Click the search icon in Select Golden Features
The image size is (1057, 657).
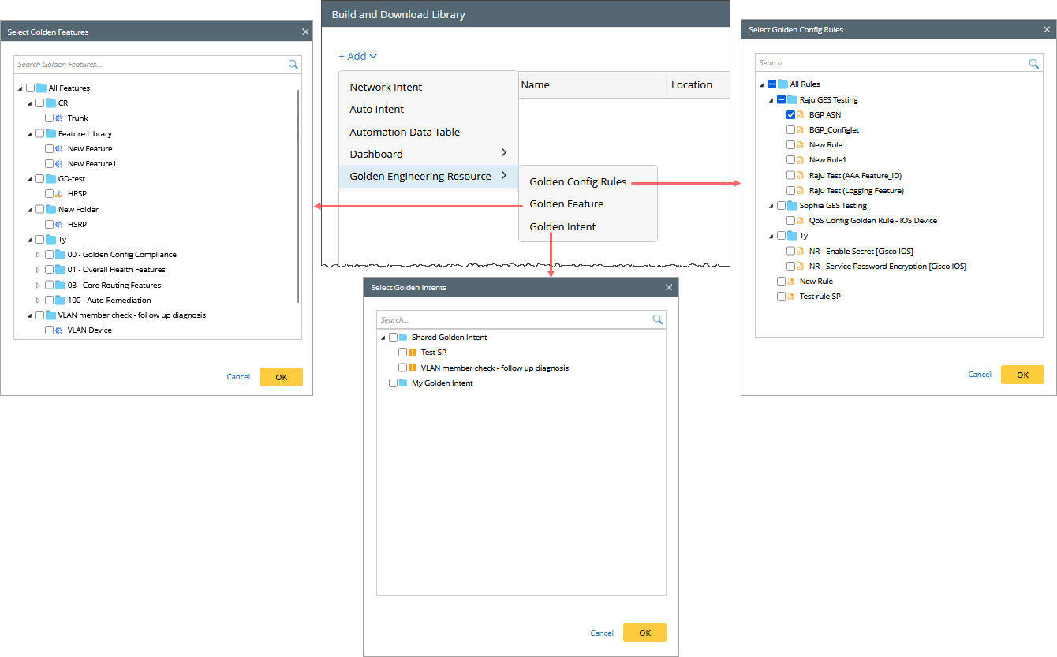[293, 65]
